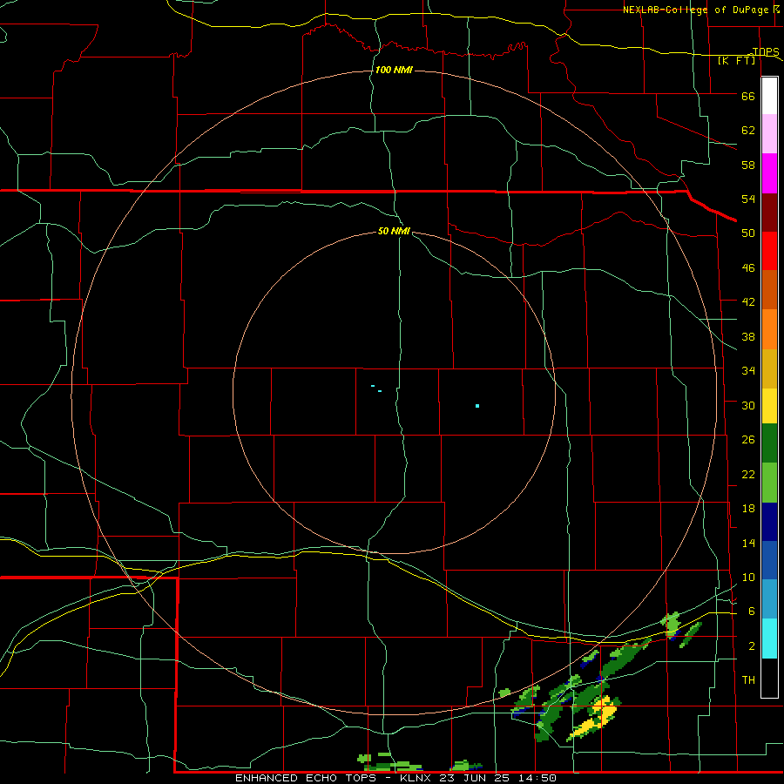Screen dimensions: 784x784
Task: Click the "18" scale value
Action: (748, 509)
